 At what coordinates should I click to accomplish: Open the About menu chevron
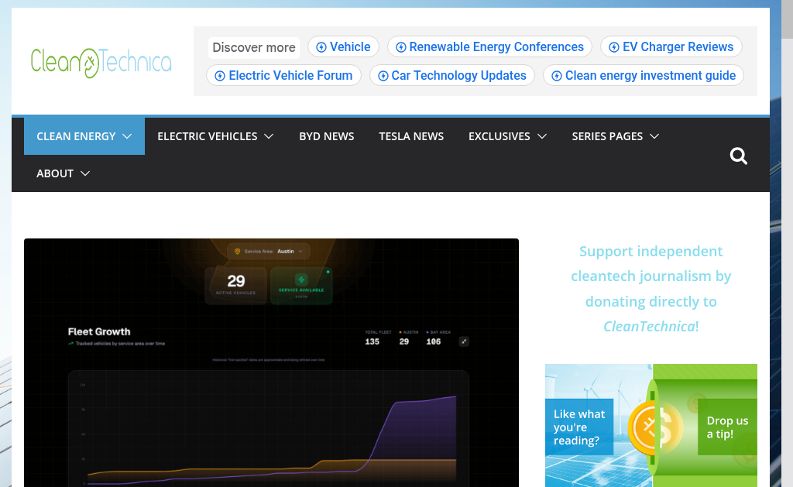coord(85,173)
